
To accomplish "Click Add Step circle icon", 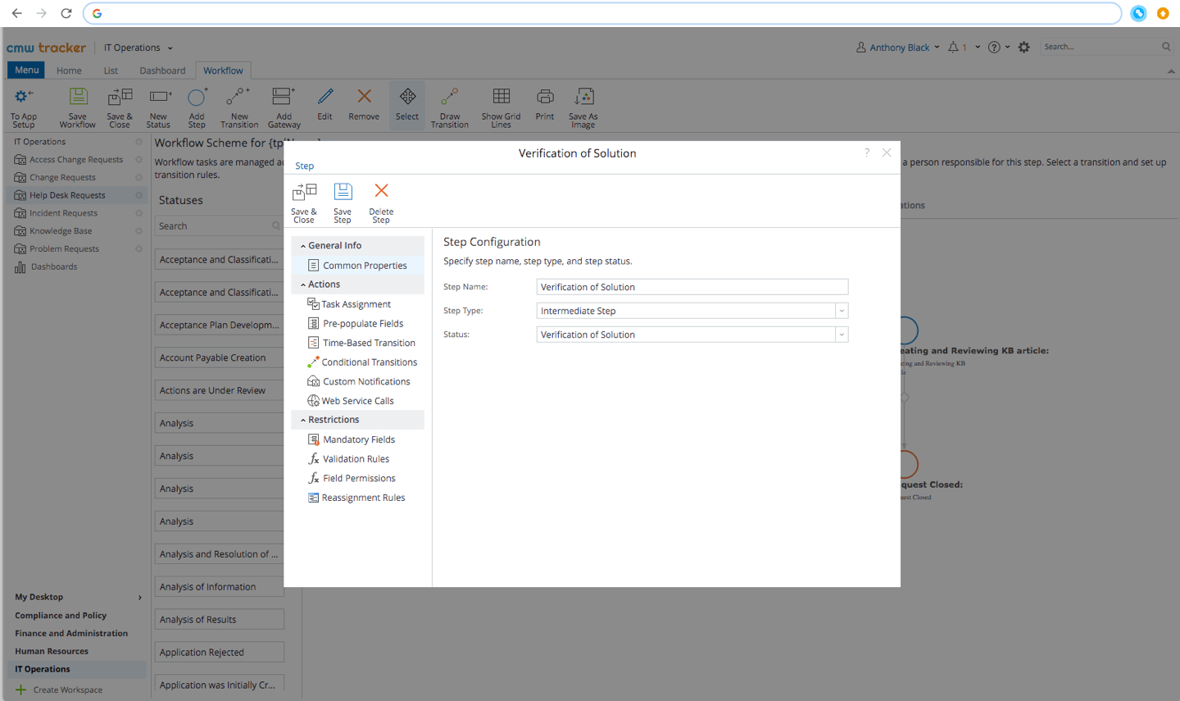I will coord(197,97).
